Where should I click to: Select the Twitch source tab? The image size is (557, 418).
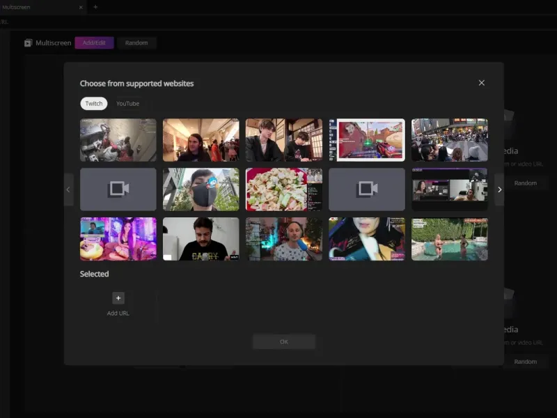94,103
